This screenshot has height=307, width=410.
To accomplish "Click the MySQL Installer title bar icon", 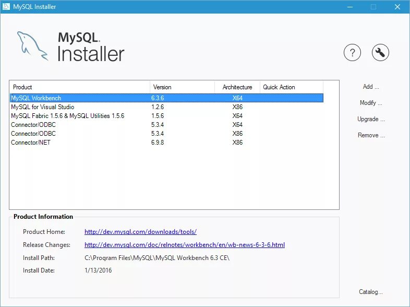I will 6,7.
